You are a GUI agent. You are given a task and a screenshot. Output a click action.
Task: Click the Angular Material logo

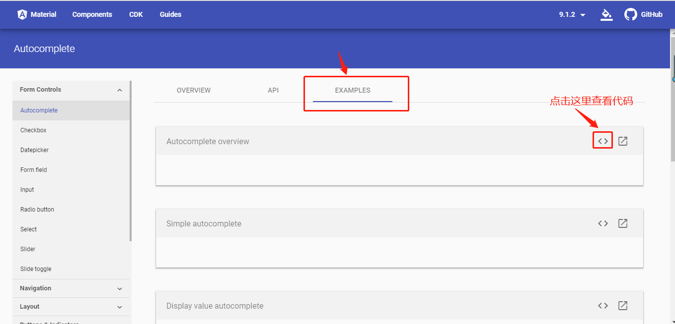click(22, 14)
